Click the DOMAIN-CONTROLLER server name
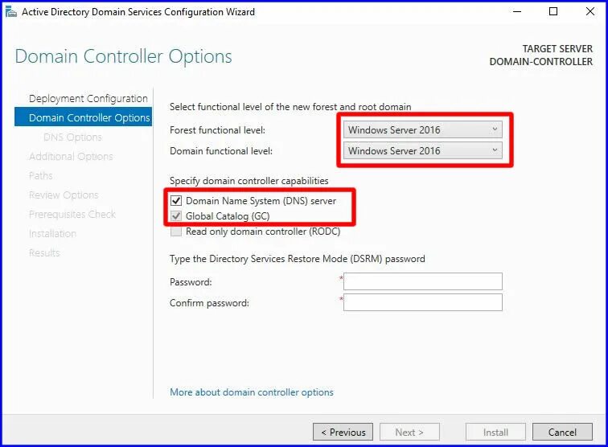Image resolution: width=608 pixels, height=447 pixels. [541, 62]
